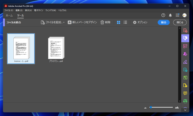Open オプション settings gear

140,23
